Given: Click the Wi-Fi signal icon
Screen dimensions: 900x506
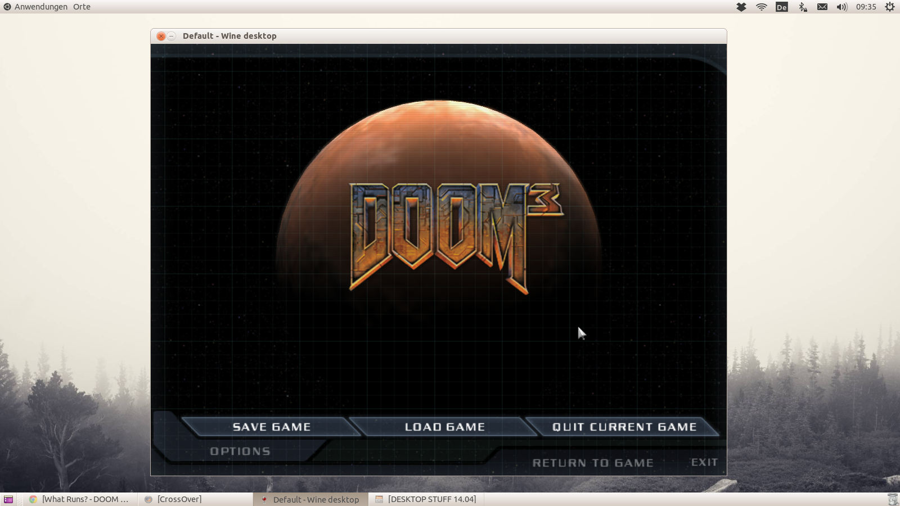Looking at the screenshot, I should point(761,7).
